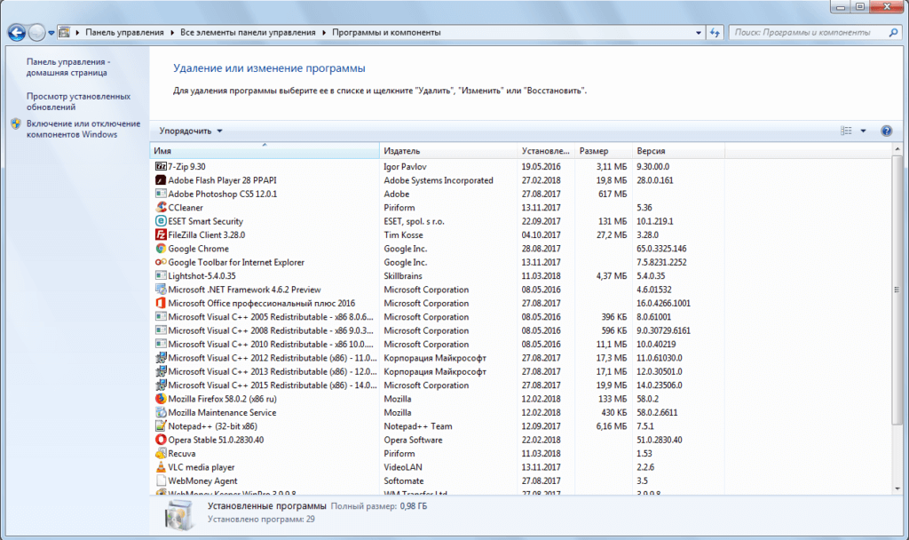Sort by Установлено date column header

(x=546, y=151)
